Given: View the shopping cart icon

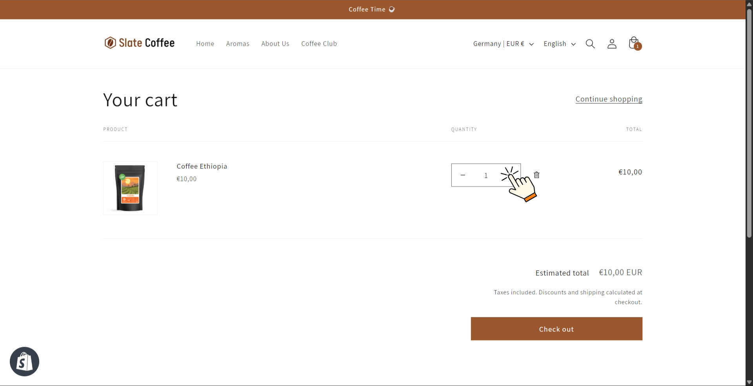Looking at the screenshot, I should coord(633,43).
